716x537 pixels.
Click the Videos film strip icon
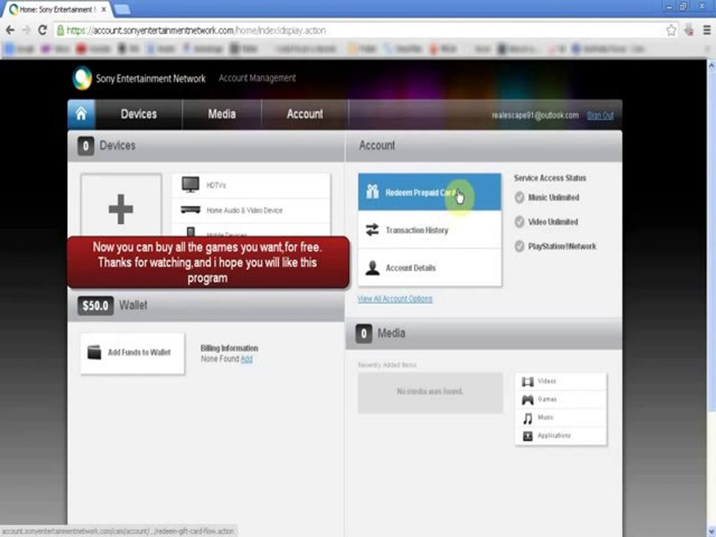coord(527,382)
